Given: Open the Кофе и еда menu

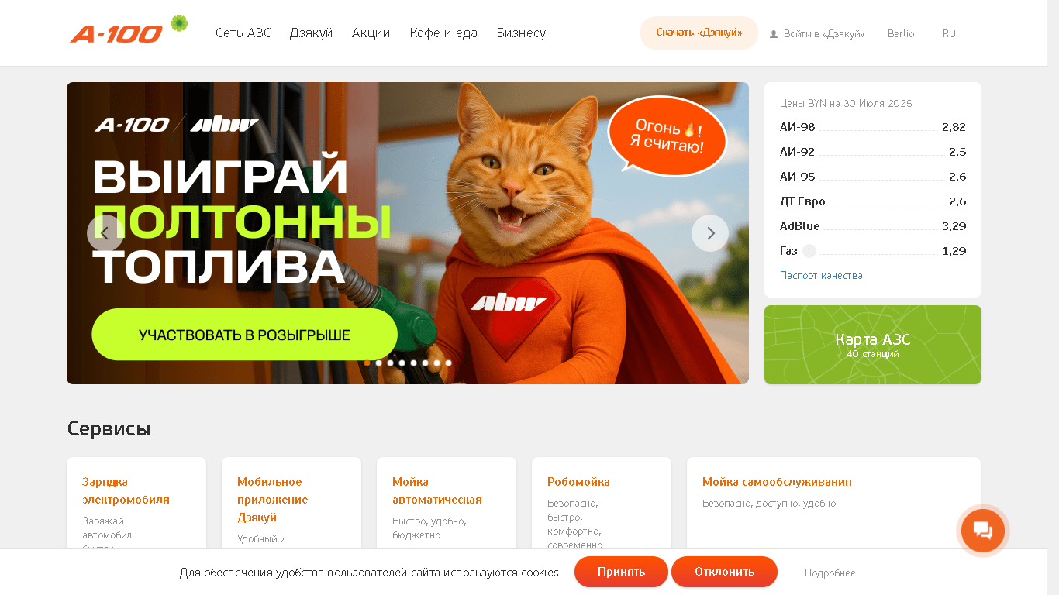Looking at the screenshot, I should click(443, 33).
